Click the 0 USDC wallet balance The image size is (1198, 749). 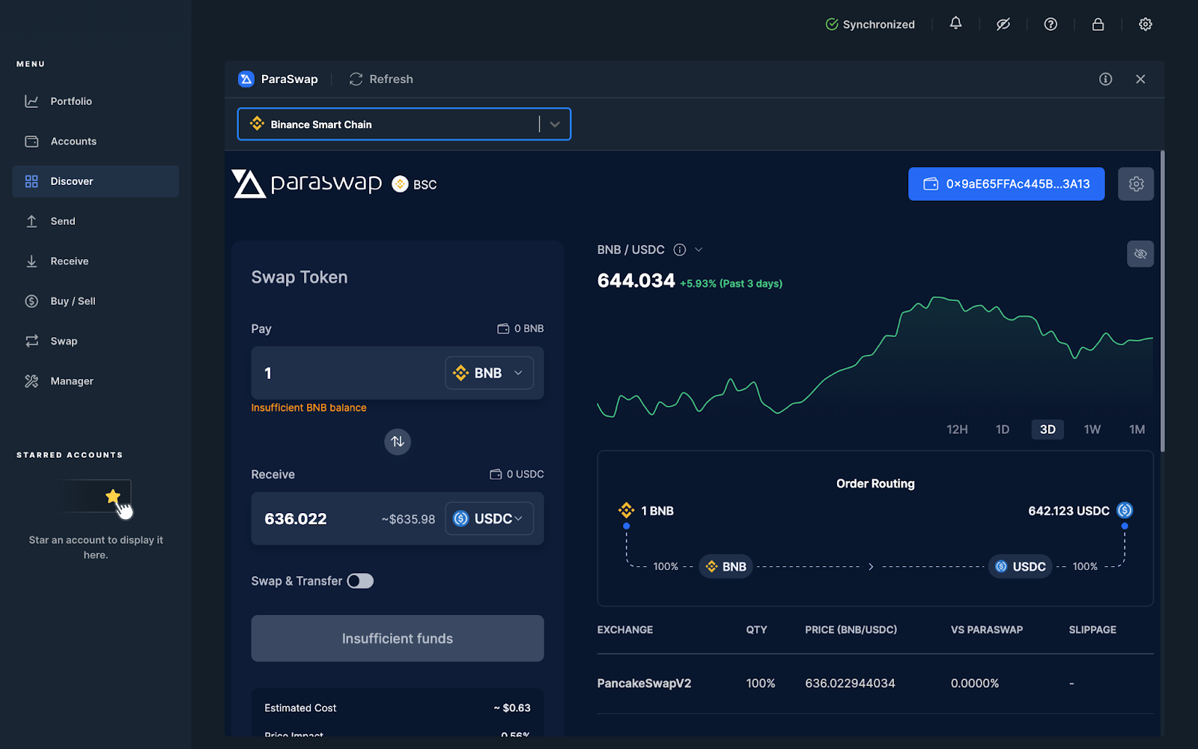[517, 474]
